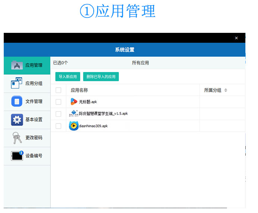Screen dimensions: 258x213
Task: Open the 基本设置 gear icon
Action: 17,120
